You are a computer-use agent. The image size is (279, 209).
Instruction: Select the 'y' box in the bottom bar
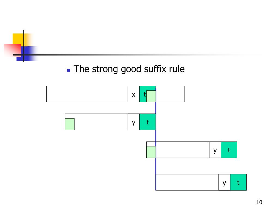(225, 182)
